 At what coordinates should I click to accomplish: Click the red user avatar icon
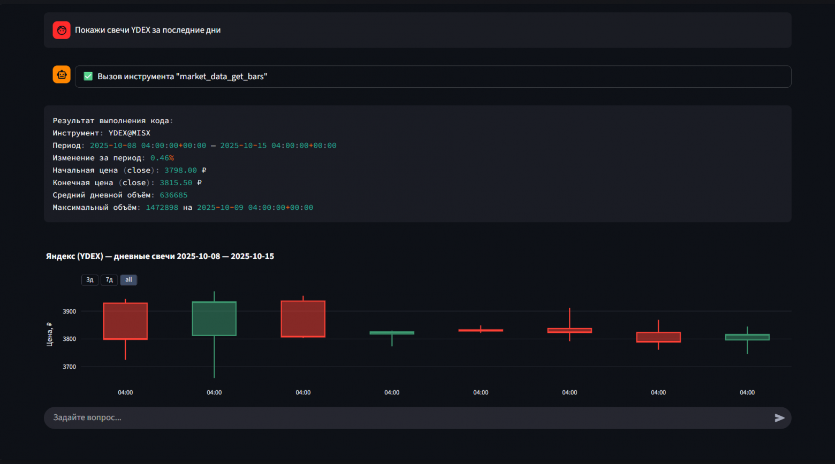coord(62,30)
